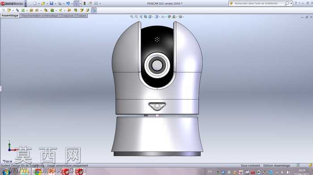The image size is (313, 175).
Task: Click the *Face view label
Action: [8, 161]
